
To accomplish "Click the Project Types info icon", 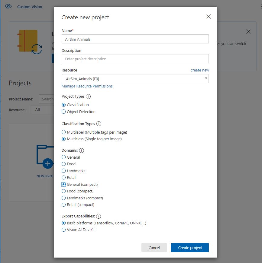I will coord(88,97).
